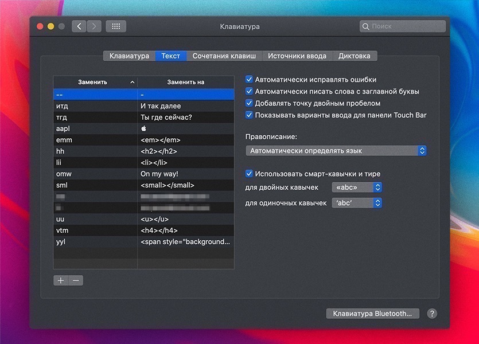
Task: Add a new replacement with plus button
Action: pos(61,280)
